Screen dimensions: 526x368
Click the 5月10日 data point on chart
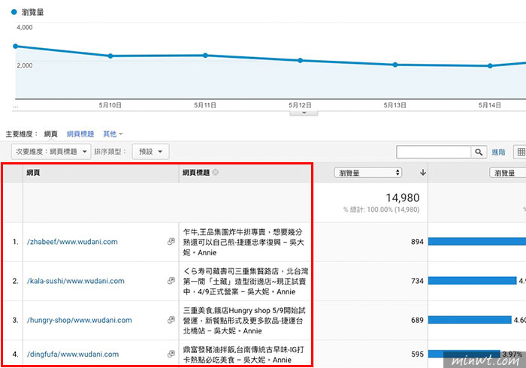[110, 56]
